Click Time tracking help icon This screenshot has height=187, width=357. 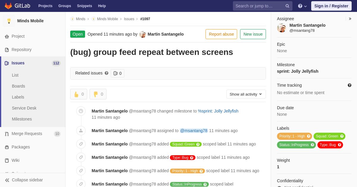click(x=350, y=85)
